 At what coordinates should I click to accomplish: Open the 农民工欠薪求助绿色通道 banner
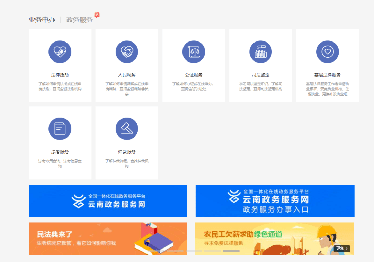pos(275,238)
